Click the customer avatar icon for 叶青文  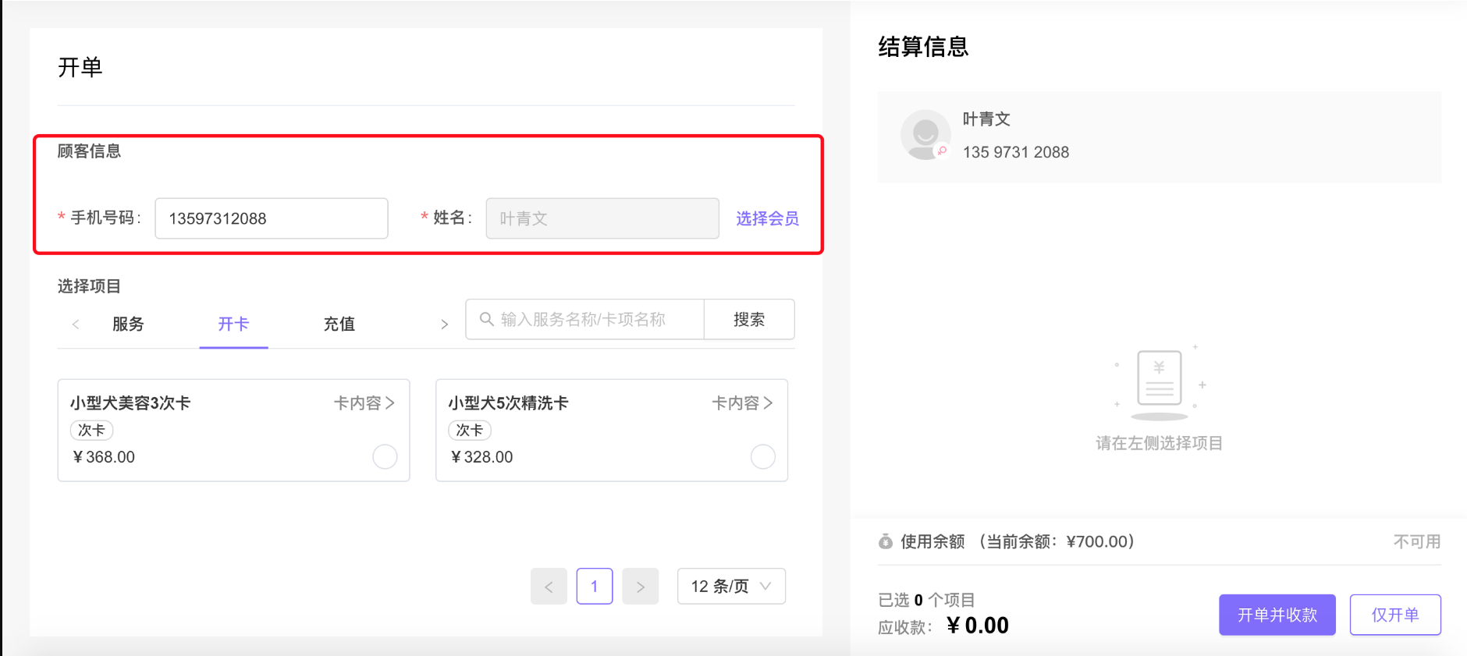(925, 135)
